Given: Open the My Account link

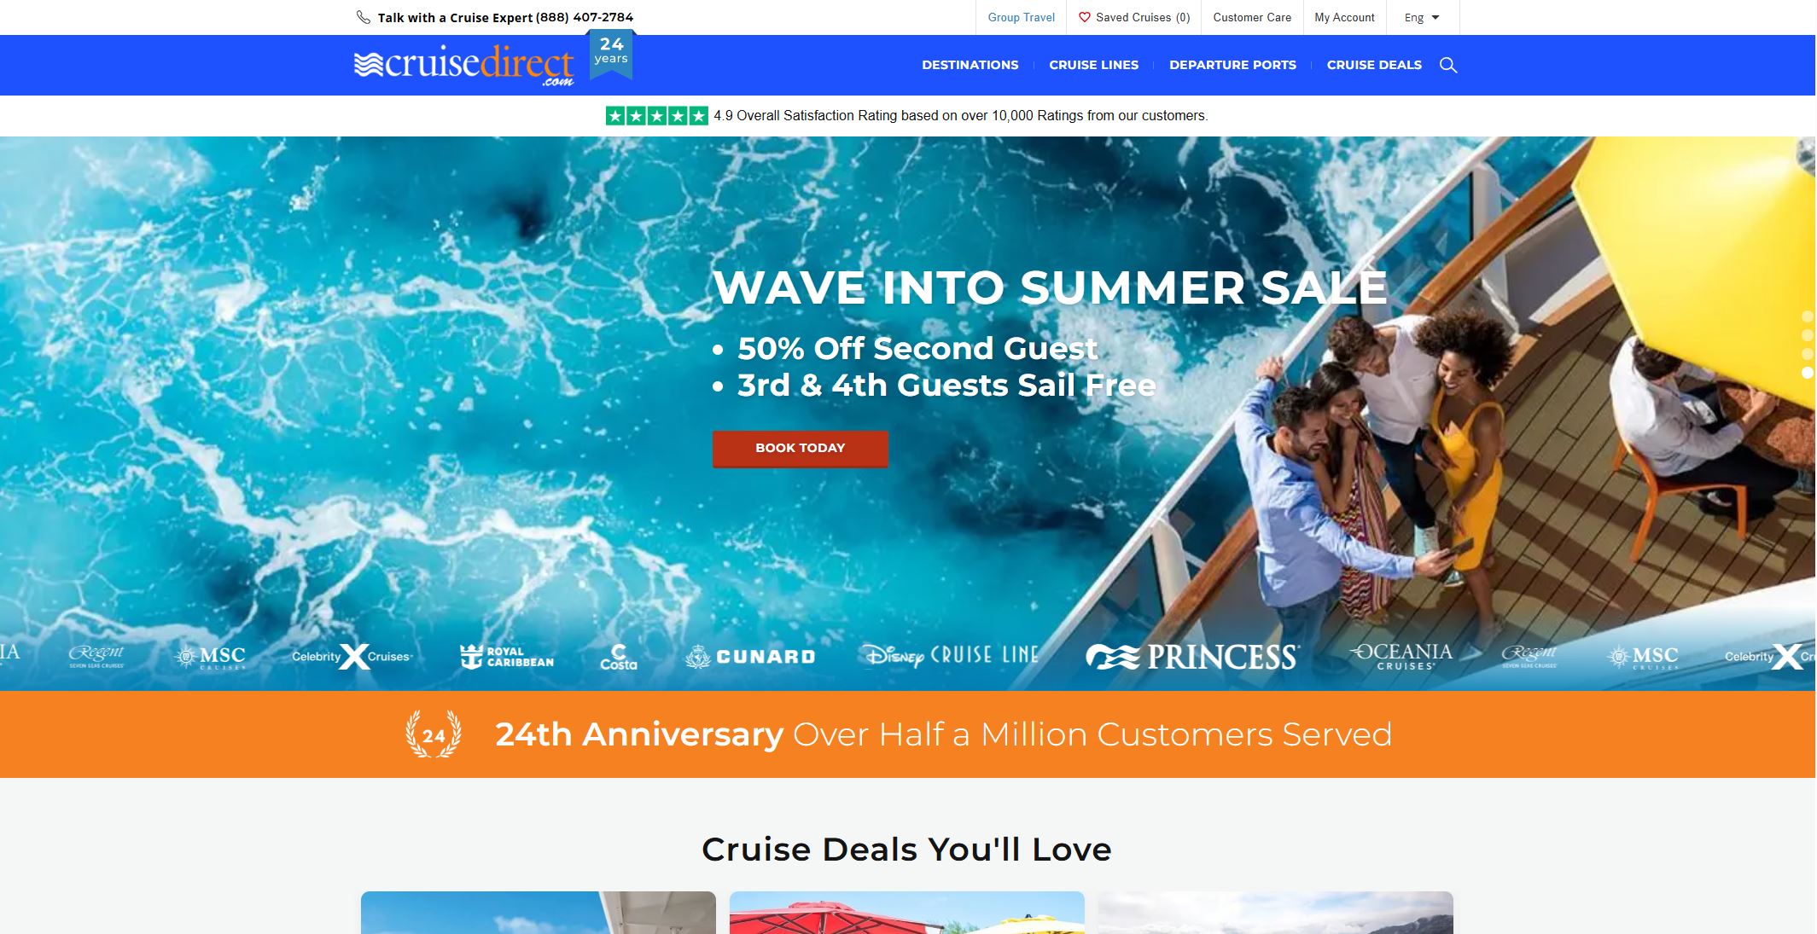Looking at the screenshot, I should point(1344,17).
